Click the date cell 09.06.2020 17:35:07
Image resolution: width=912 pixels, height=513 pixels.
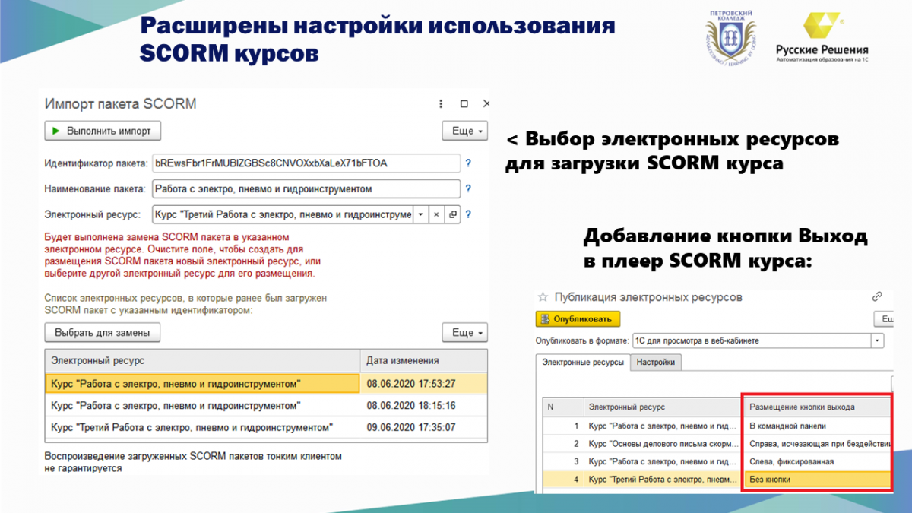[423, 427]
